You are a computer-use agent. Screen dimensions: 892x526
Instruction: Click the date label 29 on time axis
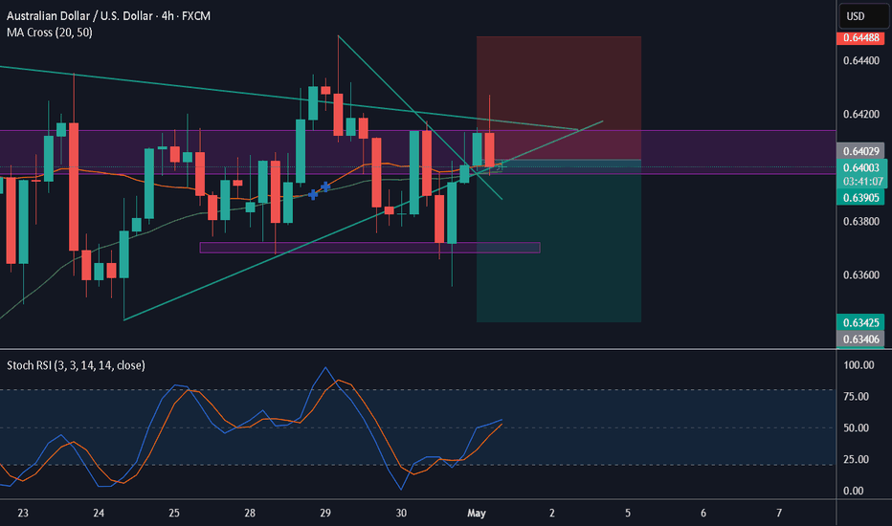pyautogui.click(x=325, y=513)
